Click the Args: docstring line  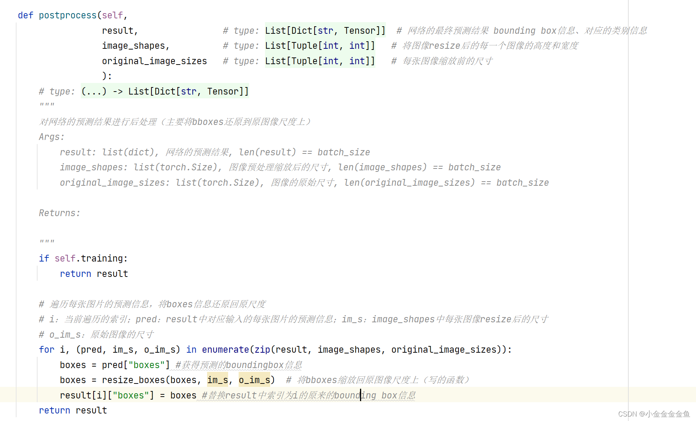tap(52, 137)
